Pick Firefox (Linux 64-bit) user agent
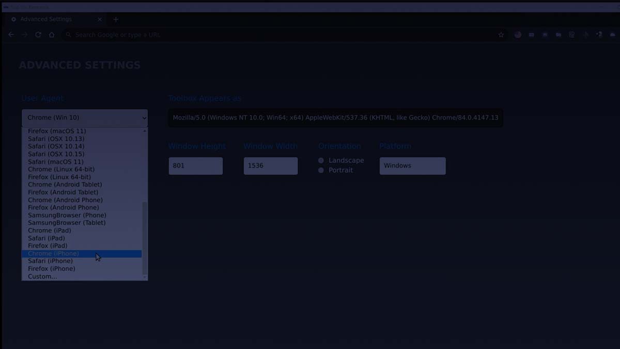Image resolution: width=620 pixels, height=349 pixels. pyautogui.click(x=82, y=177)
